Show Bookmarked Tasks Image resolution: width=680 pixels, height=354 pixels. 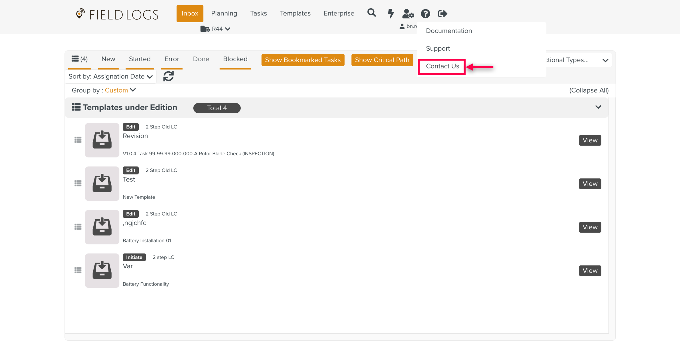(303, 60)
